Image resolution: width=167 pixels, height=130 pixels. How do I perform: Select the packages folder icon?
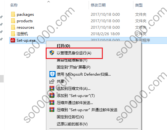pos(13,14)
